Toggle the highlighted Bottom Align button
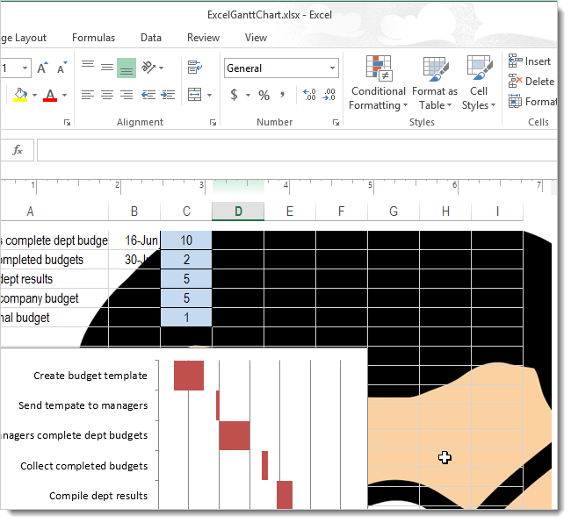Viewport: 571px width, 523px height. point(126,68)
